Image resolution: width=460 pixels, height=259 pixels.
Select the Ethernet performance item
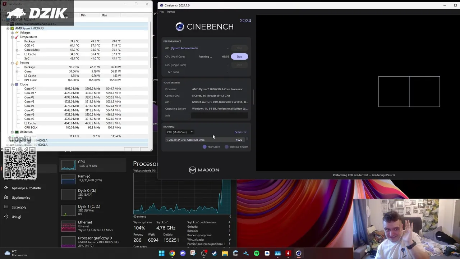point(93,226)
